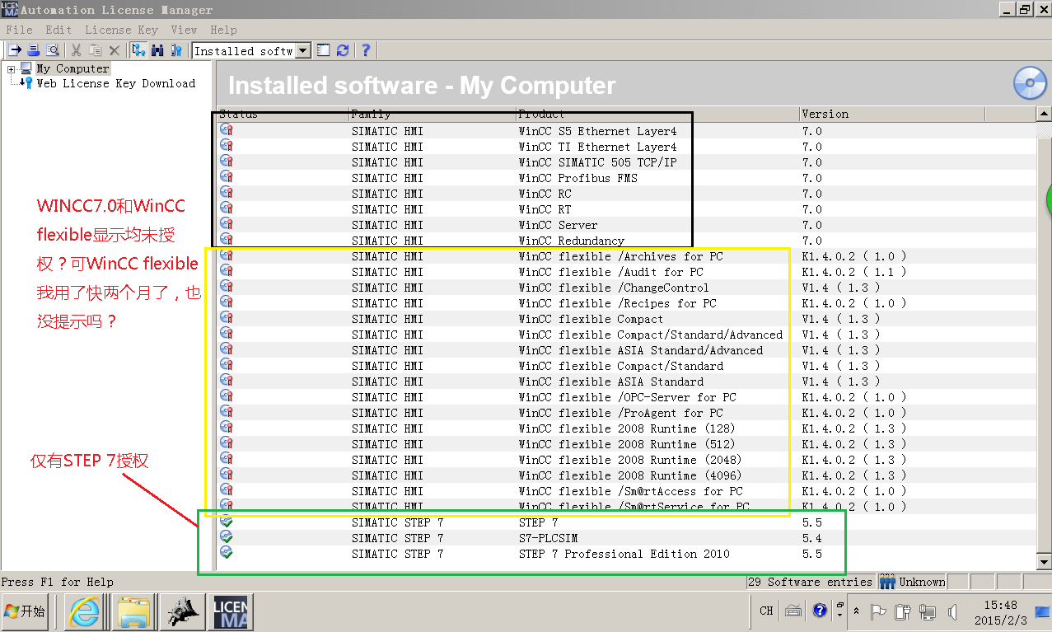Click the transfer license key arrow icon

pyautogui.click(x=15, y=50)
